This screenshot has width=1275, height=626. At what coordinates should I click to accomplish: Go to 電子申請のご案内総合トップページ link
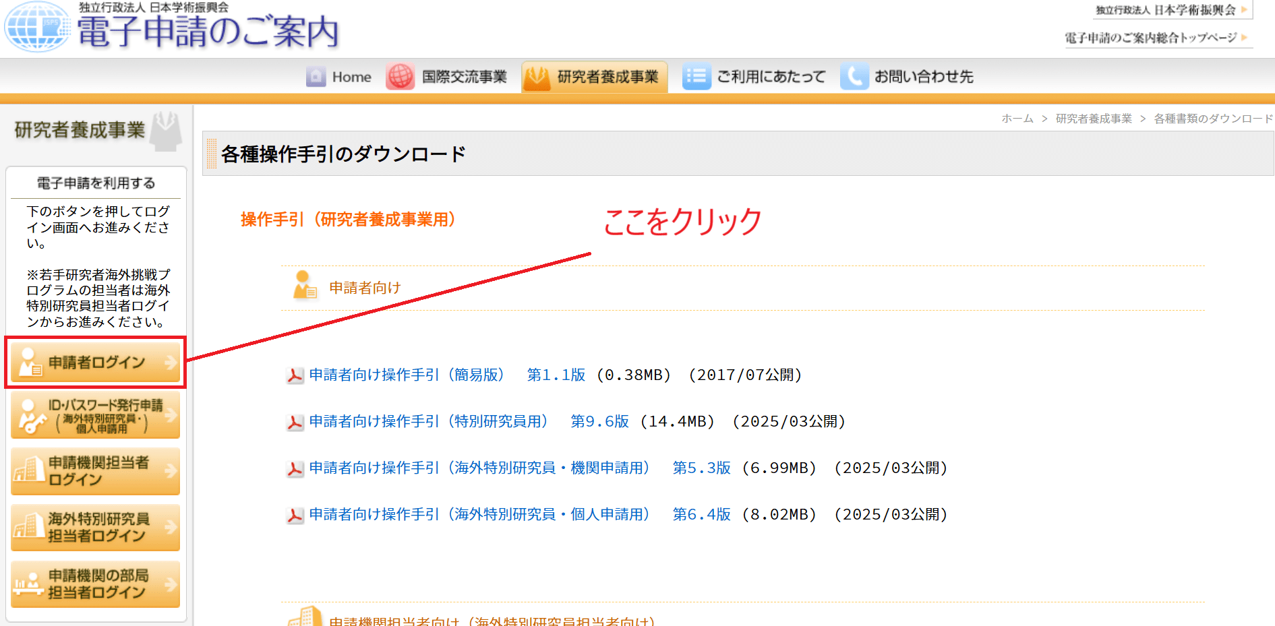pos(1150,38)
